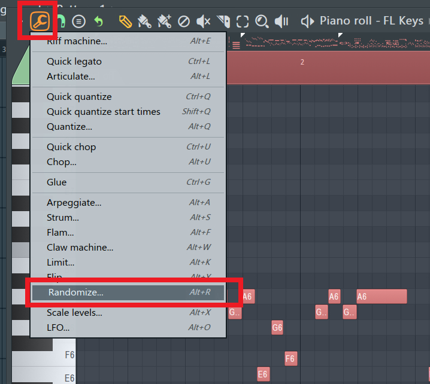430x384 pixels.
Task: Click the long A6 note
Action: pyautogui.click(x=381, y=297)
